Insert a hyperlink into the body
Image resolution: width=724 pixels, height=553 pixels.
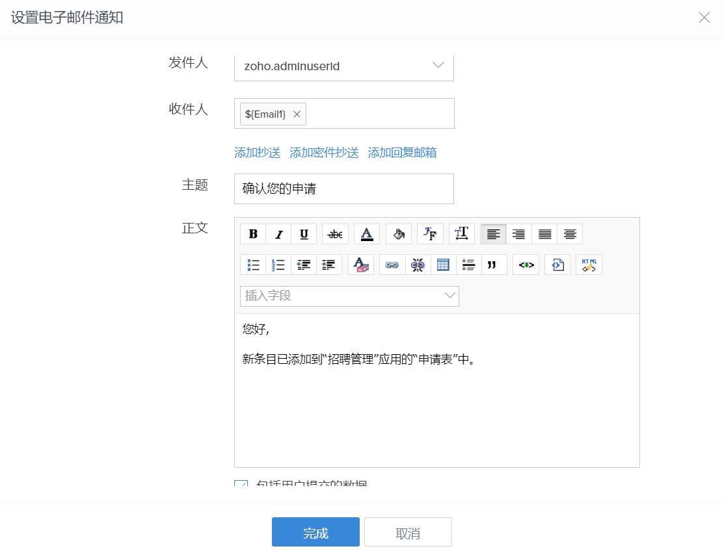[392, 264]
